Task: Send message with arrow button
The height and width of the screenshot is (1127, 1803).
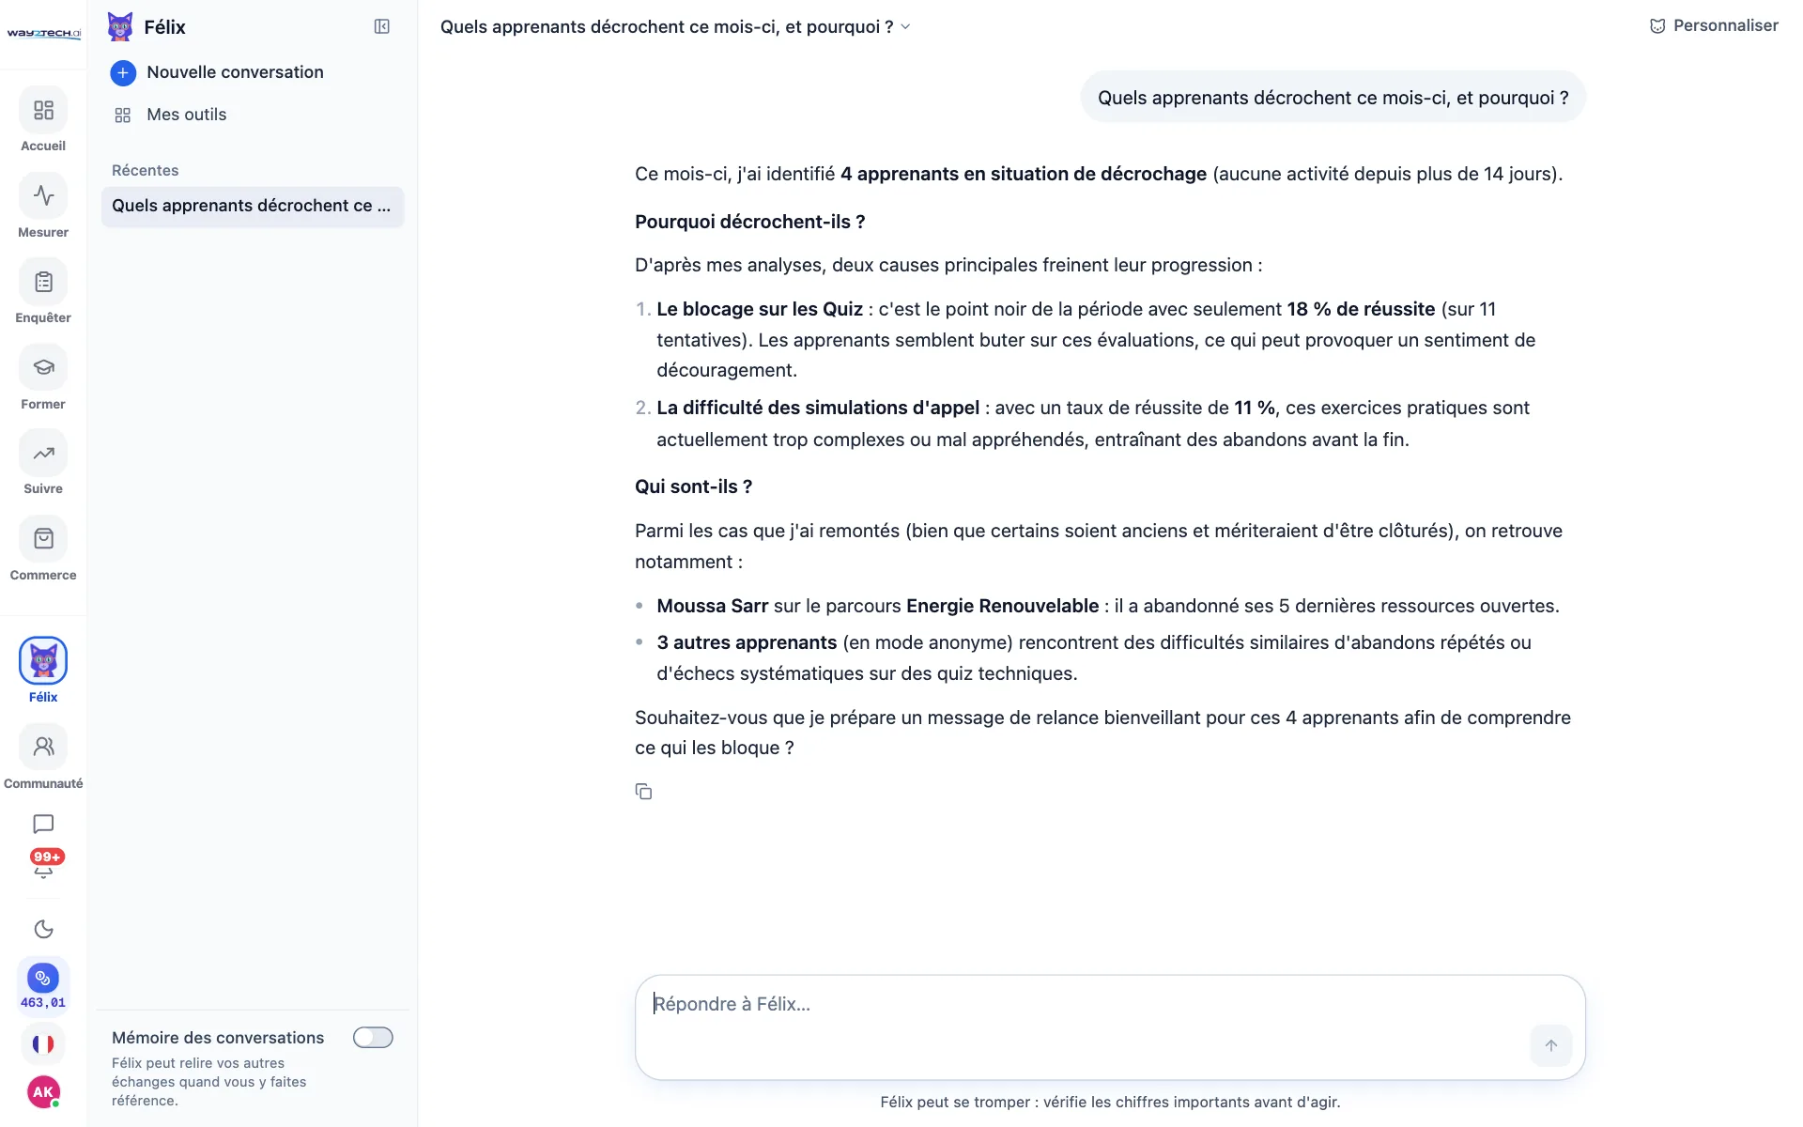Action: click(x=1550, y=1045)
